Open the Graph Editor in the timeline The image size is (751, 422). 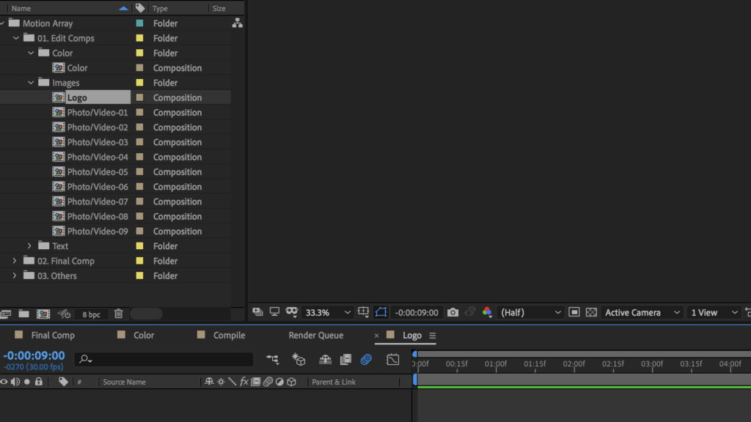click(393, 359)
